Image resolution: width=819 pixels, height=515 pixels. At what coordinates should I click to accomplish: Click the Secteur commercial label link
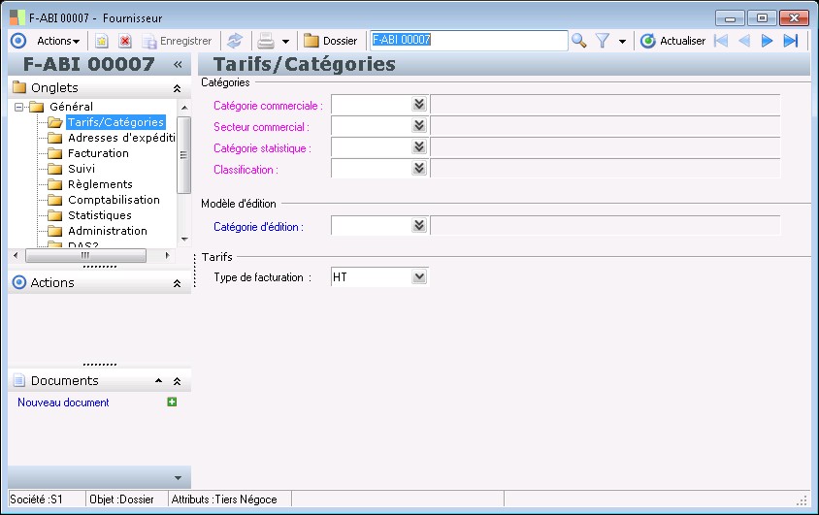[x=261, y=127]
